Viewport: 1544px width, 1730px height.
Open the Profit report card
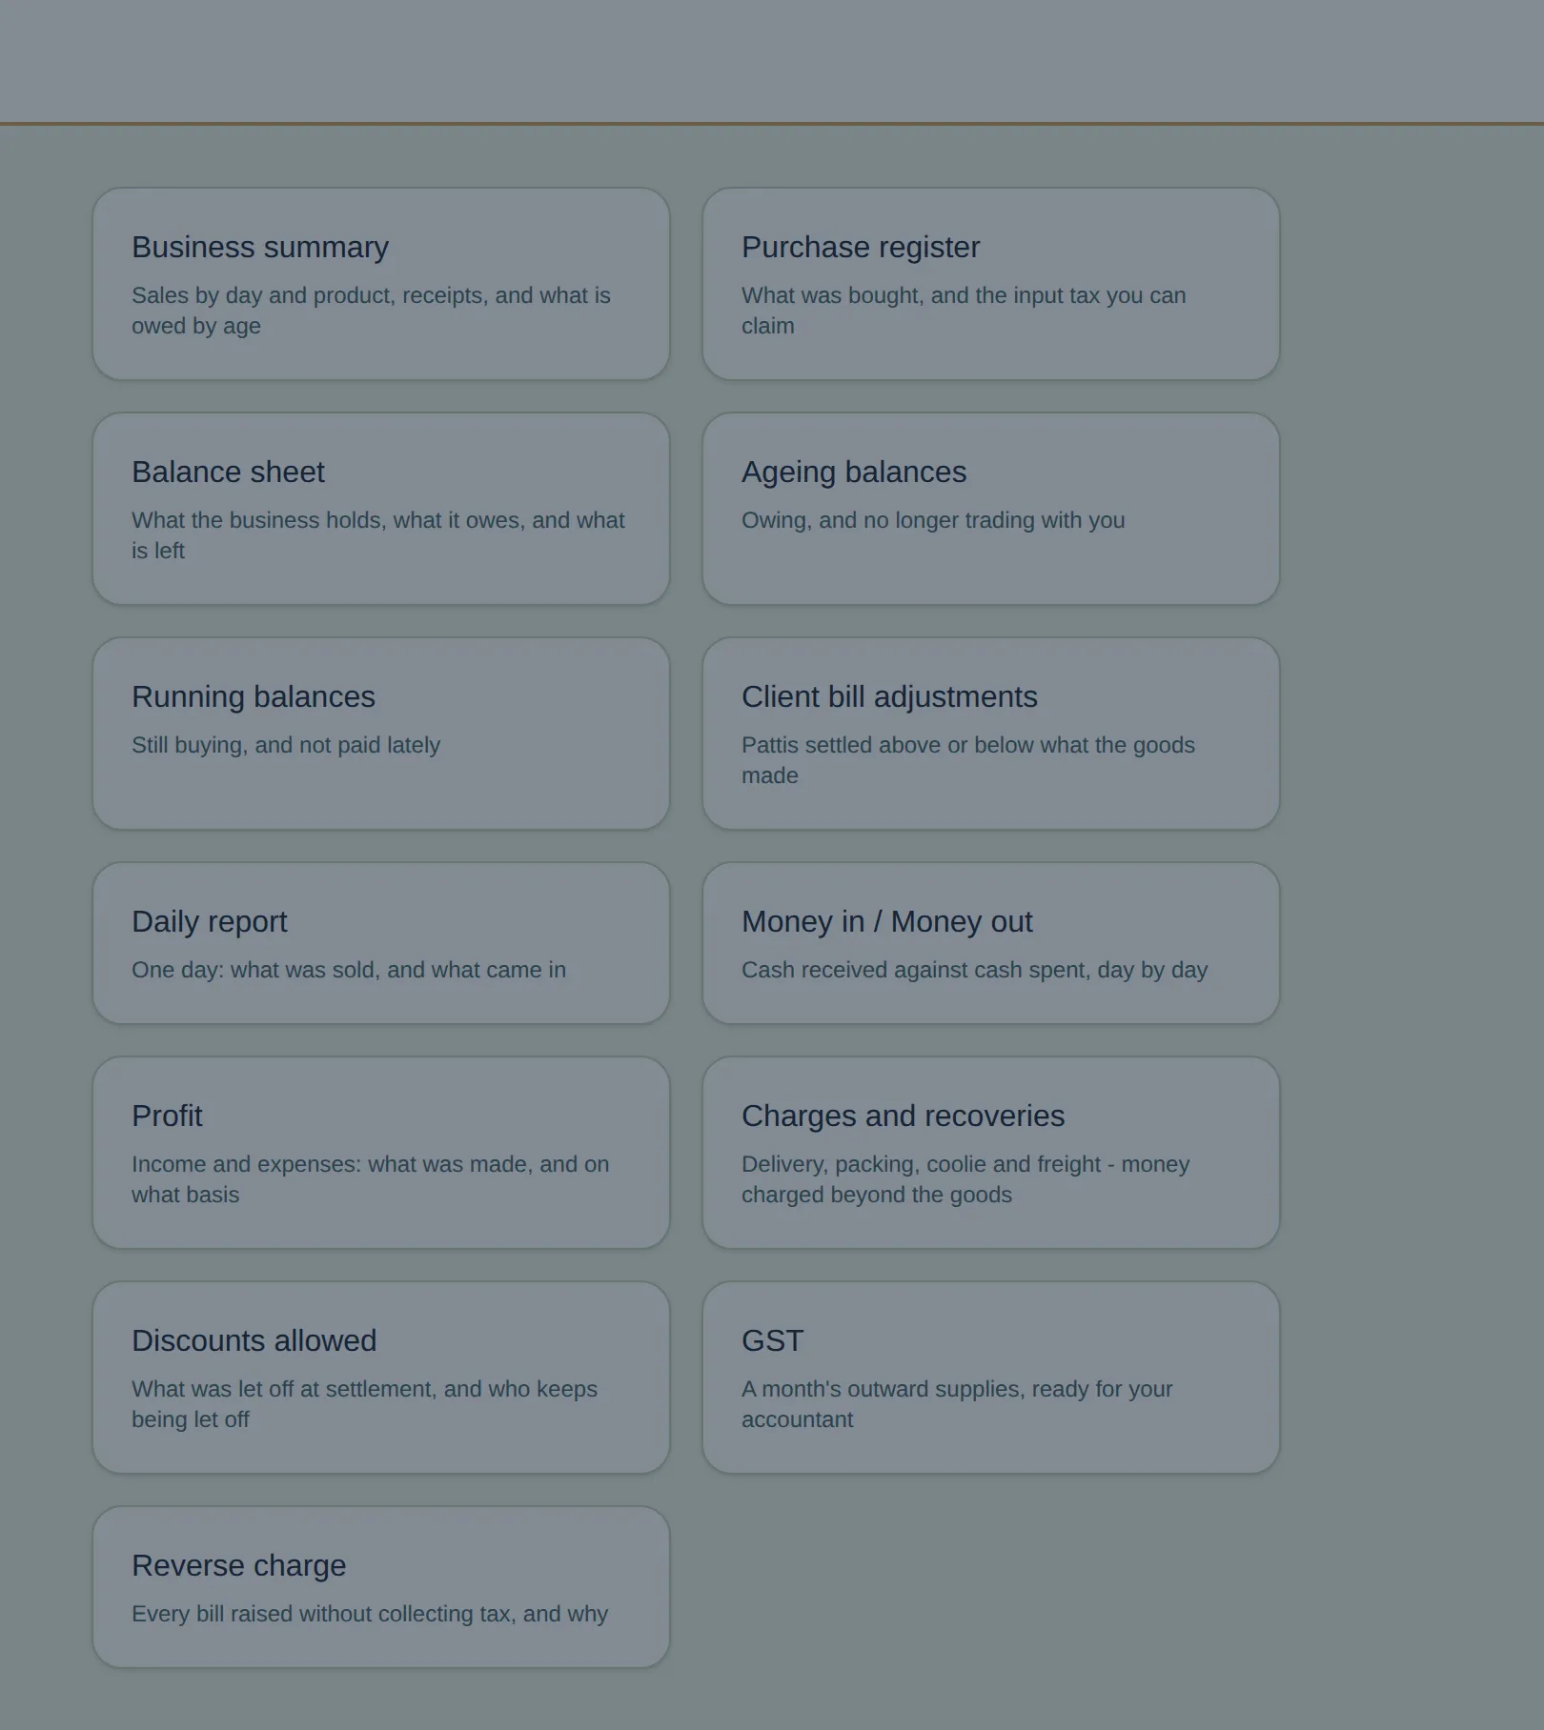tap(381, 1153)
